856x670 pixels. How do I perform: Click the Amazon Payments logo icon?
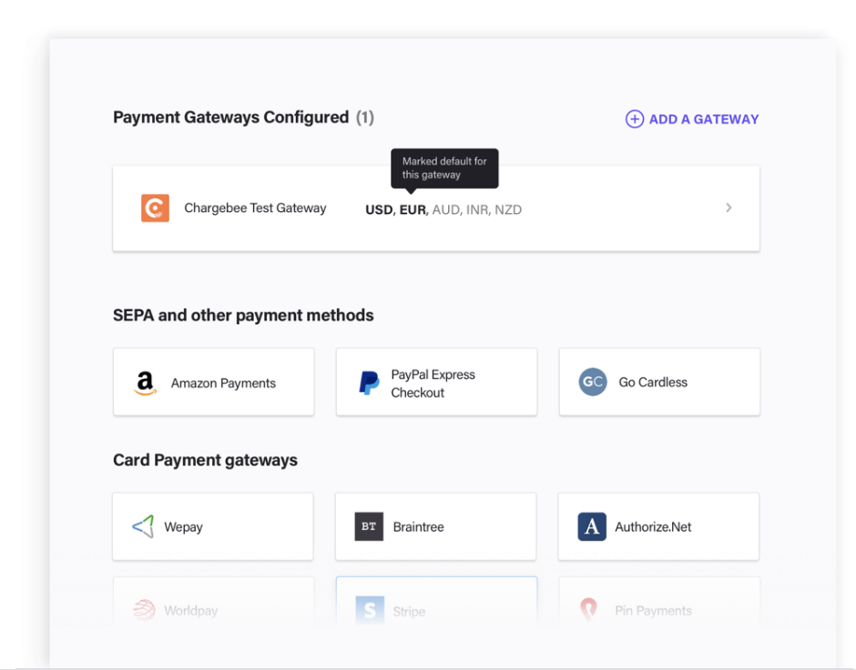(145, 383)
